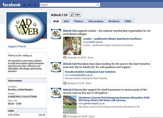Click Adveb avatar on Landex post
The image size is (163, 118).
(x=56, y=34)
